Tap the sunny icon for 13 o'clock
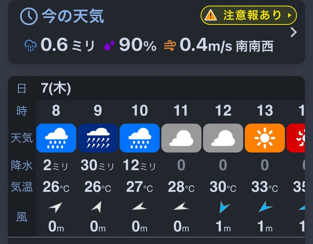This screenshot has width=313, height=244. coord(265,138)
